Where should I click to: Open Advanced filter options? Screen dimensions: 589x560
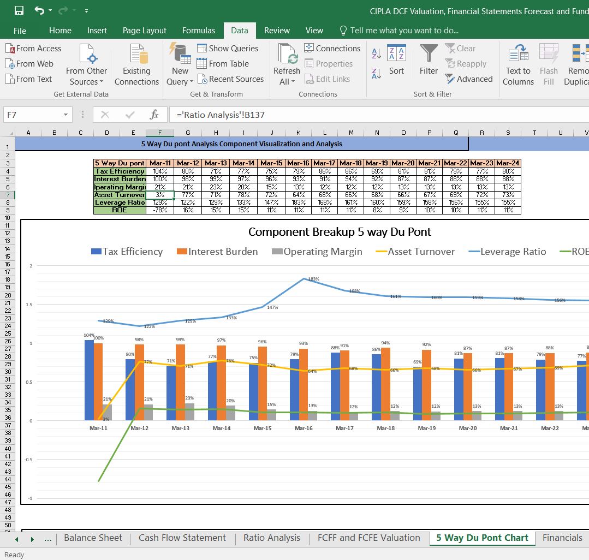(x=469, y=79)
